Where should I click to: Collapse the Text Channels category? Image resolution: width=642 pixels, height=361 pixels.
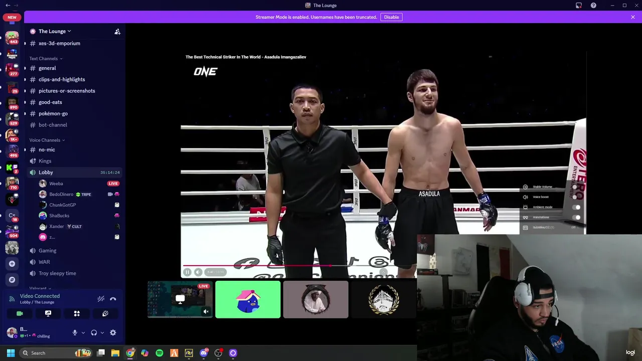point(46,59)
